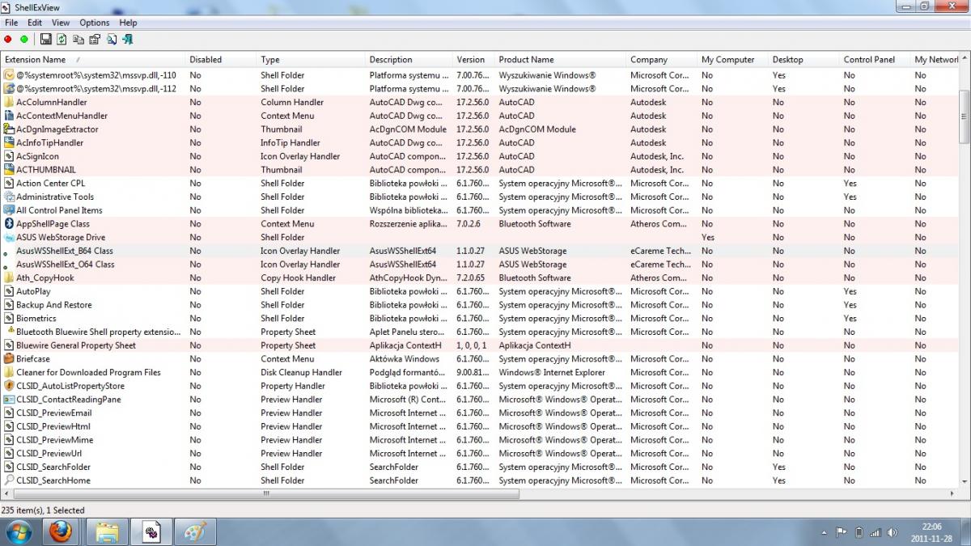Click the folder icon beside Ath_CopyHook
Image resolution: width=971 pixels, height=546 pixels.
coord(9,278)
